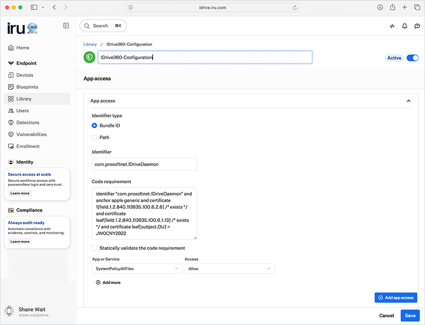Click the Safari address bar idrive.iru.com
Viewport: 425px width, 325px height.
(212, 8)
